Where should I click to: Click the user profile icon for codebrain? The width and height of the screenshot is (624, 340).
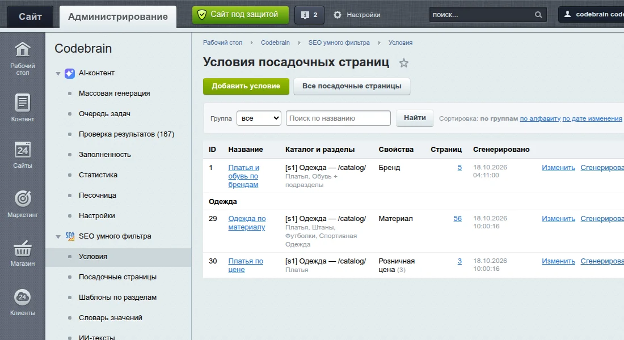point(567,14)
